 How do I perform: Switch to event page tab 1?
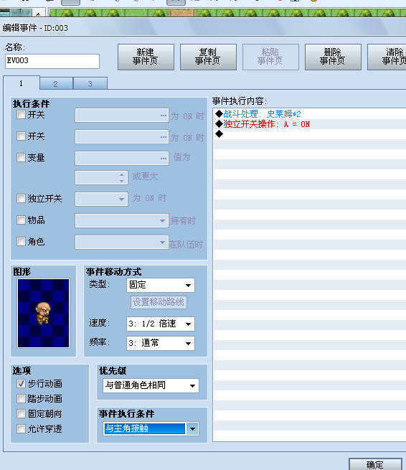pyautogui.click(x=22, y=83)
